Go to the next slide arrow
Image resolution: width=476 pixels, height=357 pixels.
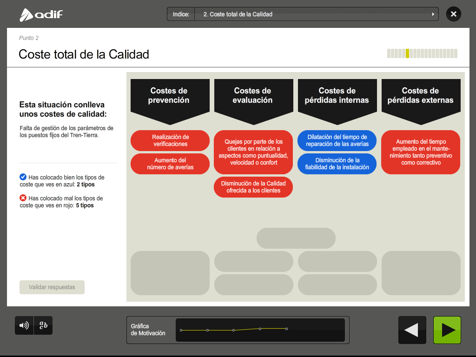pos(447,330)
